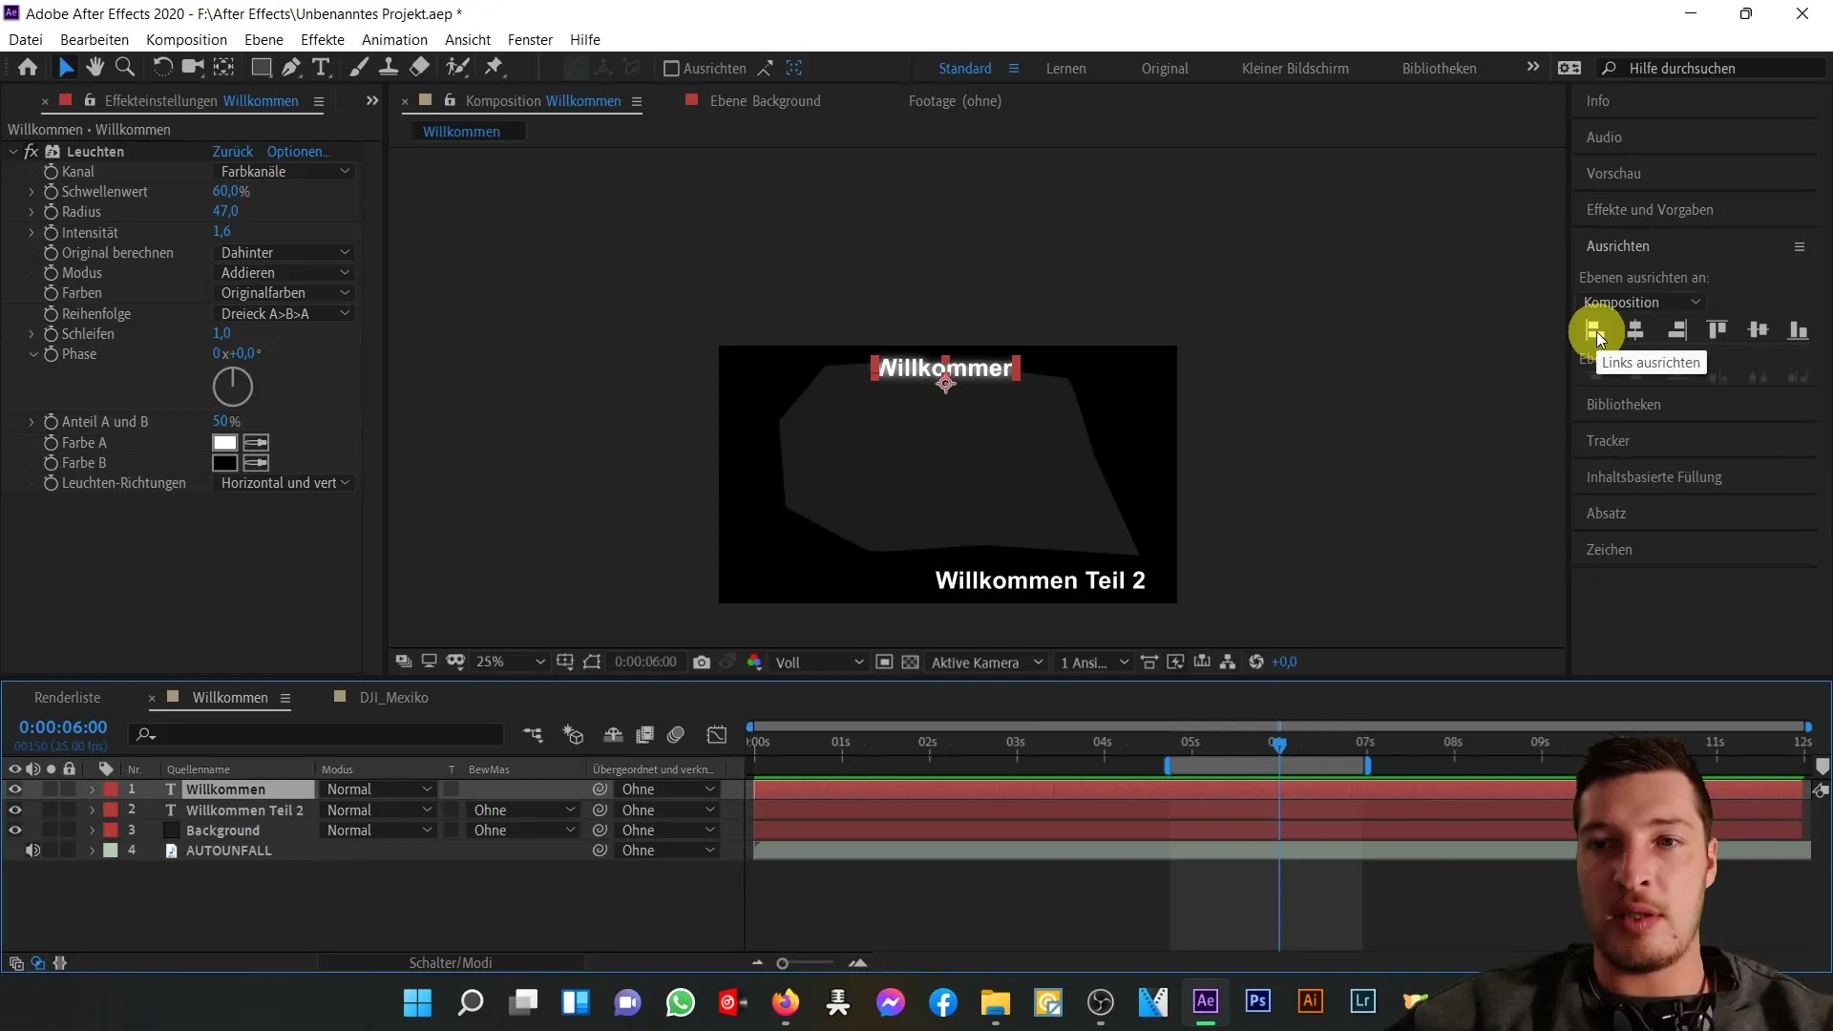Click the align vertical center icon
The height and width of the screenshot is (1031, 1833).
[1758, 330]
